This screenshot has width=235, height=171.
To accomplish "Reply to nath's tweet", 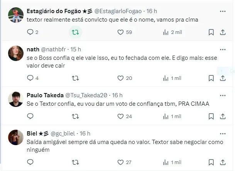I will click(x=30, y=78).
